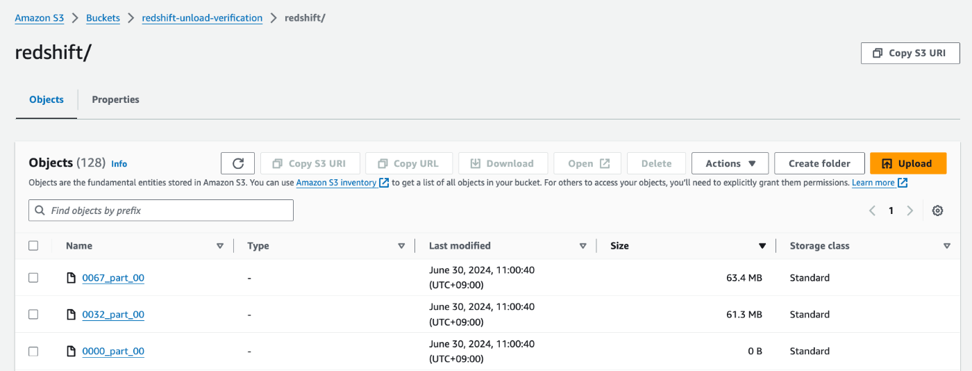Click the redshift/ page heading

53,53
